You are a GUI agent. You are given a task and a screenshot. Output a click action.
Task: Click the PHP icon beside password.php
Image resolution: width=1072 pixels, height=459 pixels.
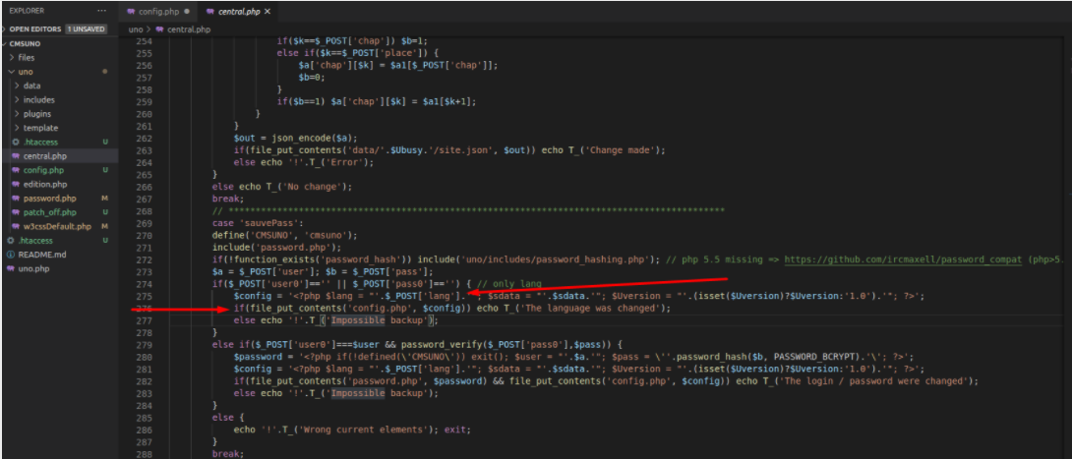click(x=17, y=199)
